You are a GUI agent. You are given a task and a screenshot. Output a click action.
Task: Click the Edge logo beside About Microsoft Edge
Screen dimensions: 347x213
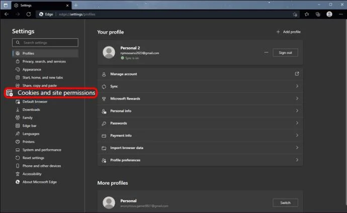[x=18, y=182]
